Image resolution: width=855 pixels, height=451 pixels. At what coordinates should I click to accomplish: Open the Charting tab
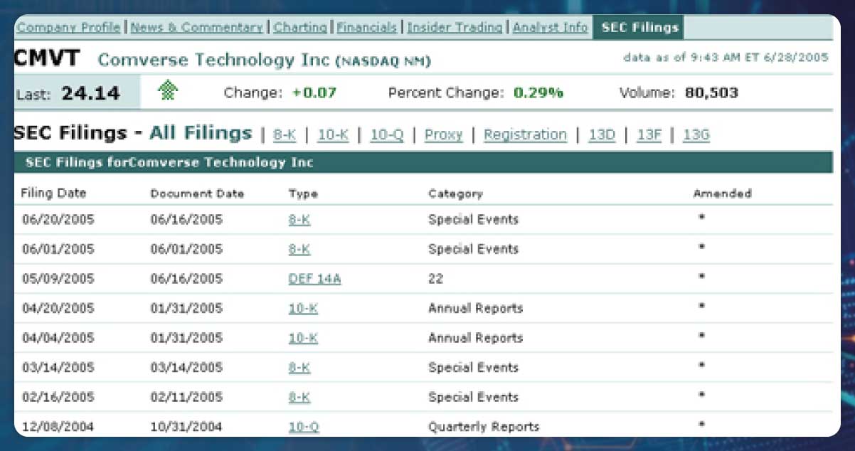[300, 28]
